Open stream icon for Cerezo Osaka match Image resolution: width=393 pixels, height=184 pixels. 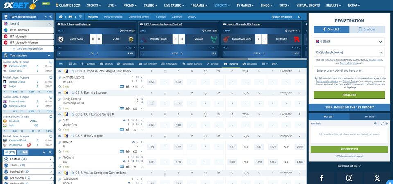click(x=51, y=97)
